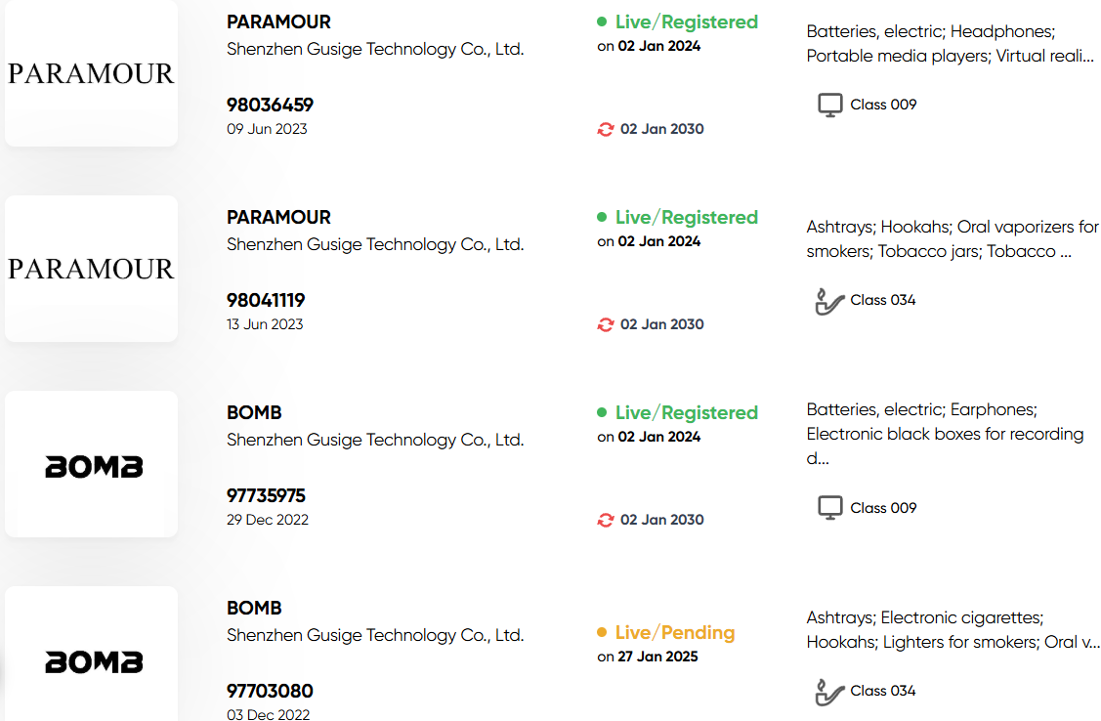Click the smoking pipe icon for PARAMOUR Class 034
Viewport: 1101px width, 721px height.
(829, 301)
